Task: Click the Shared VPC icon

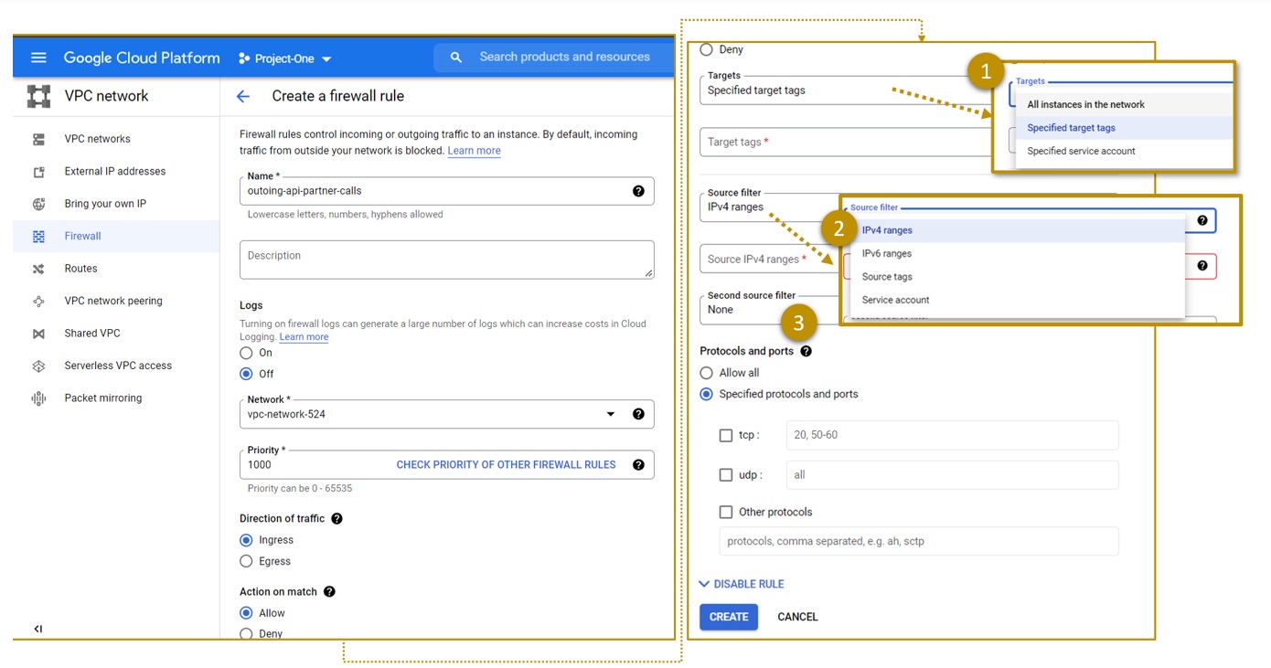Action: pyautogui.click(x=38, y=334)
